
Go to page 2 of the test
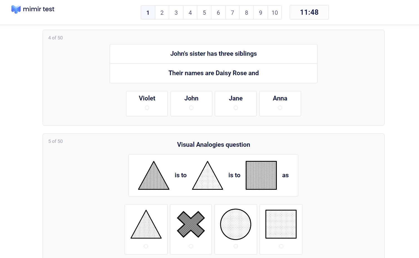tap(162, 12)
